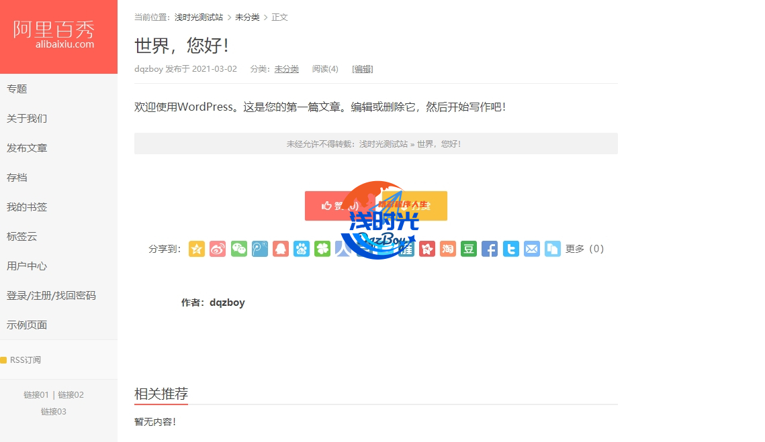Image resolution: width=765 pixels, height=442 pixels.
Task: Share this post on Twitter
Action: coord(510,249)
